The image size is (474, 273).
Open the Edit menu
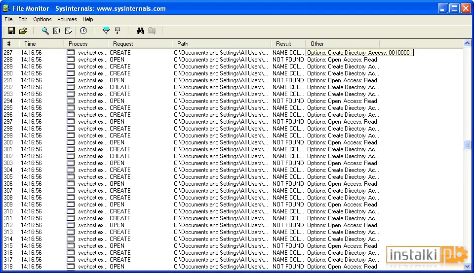[x=23, y=19]
